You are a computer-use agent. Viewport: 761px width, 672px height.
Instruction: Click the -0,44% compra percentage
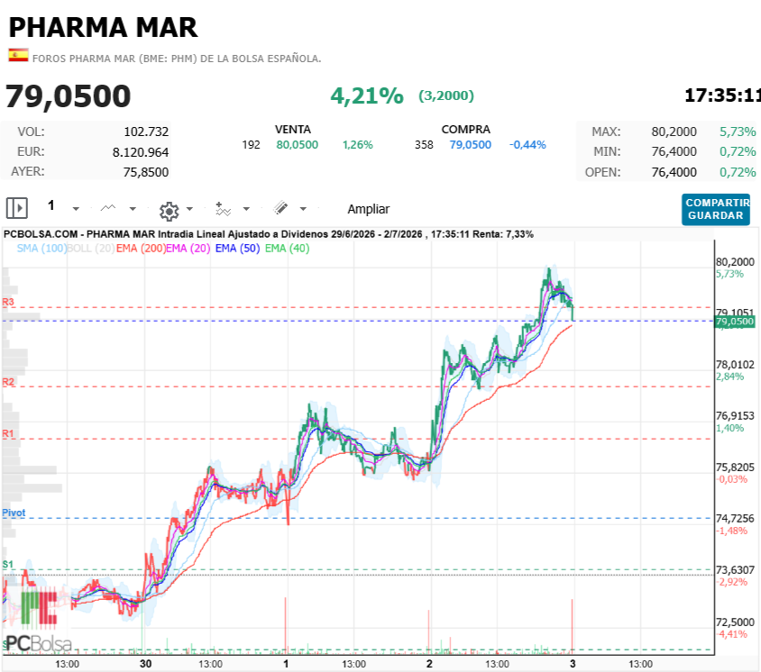coord(527,144)
